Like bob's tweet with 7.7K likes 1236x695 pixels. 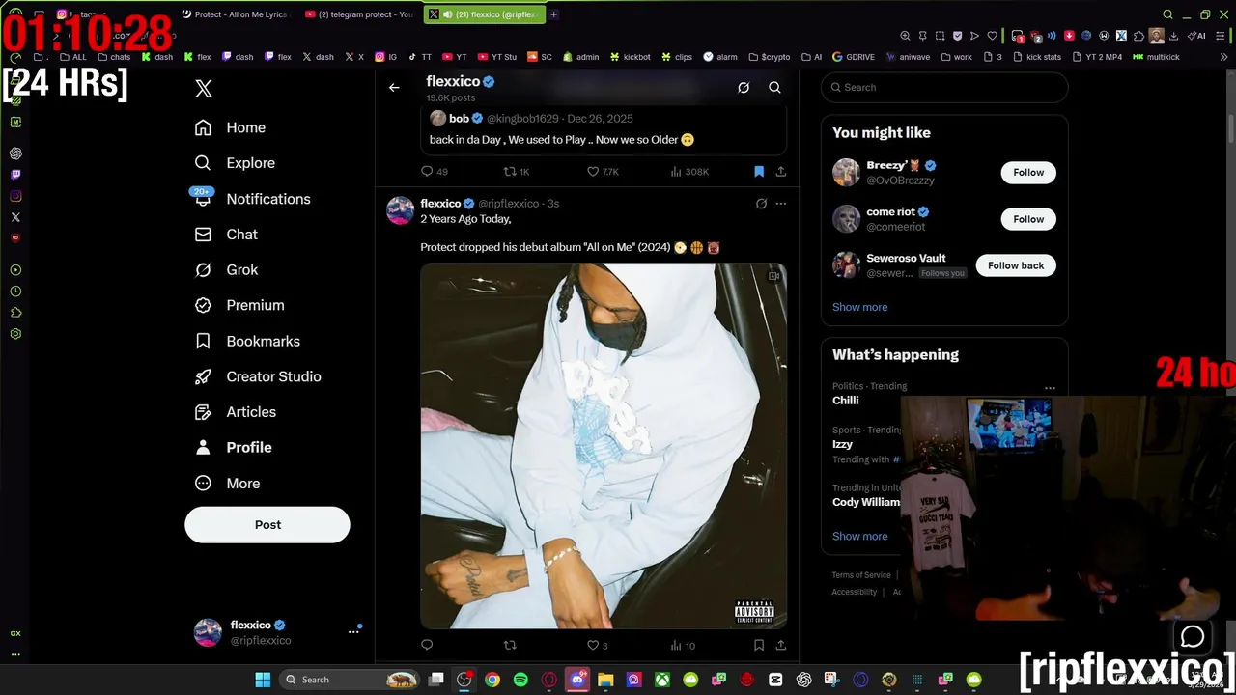click(x=604, y=171)
